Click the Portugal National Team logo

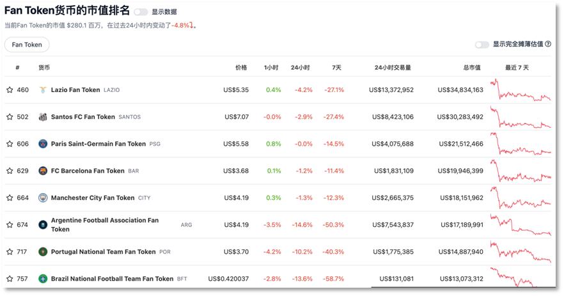[43, 252]
